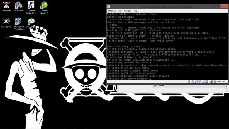The height and width of the screenshot is (129, 229).
Task: Select the Counter Strike 1.6 shortcut
Action: (x=31, y=8)
